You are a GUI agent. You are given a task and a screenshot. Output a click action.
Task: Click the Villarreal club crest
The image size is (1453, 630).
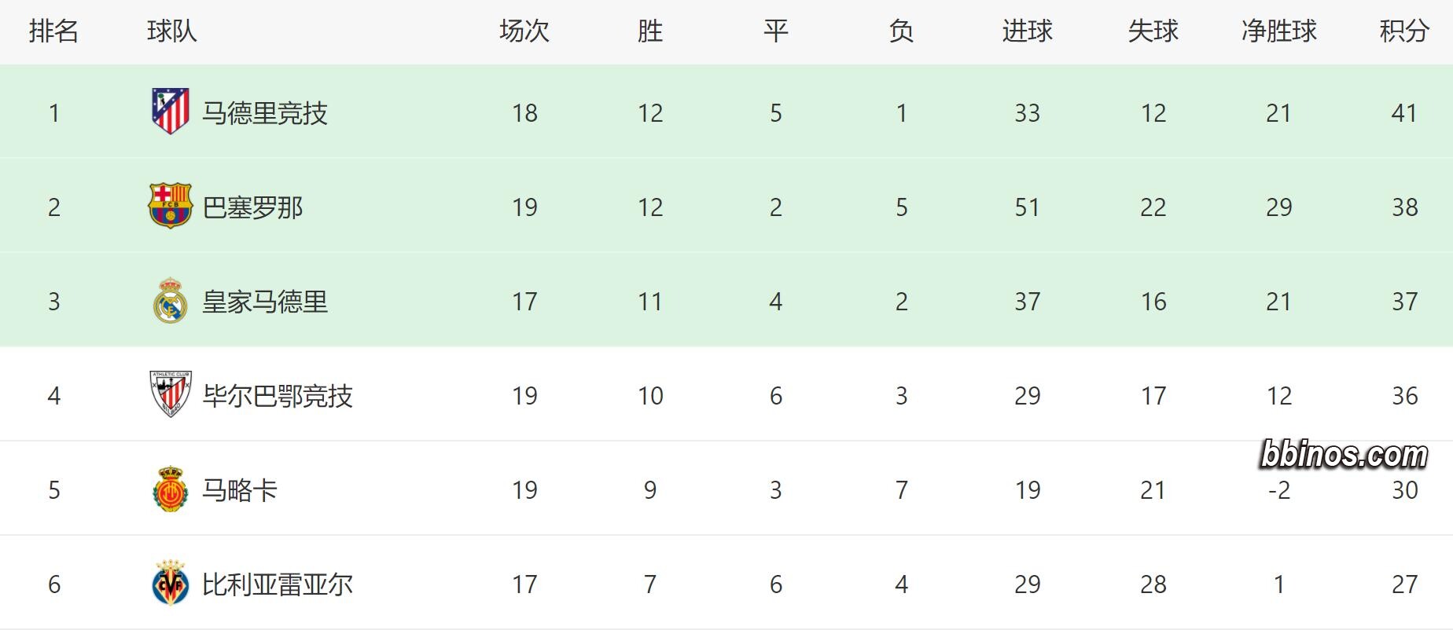[171, 583]
